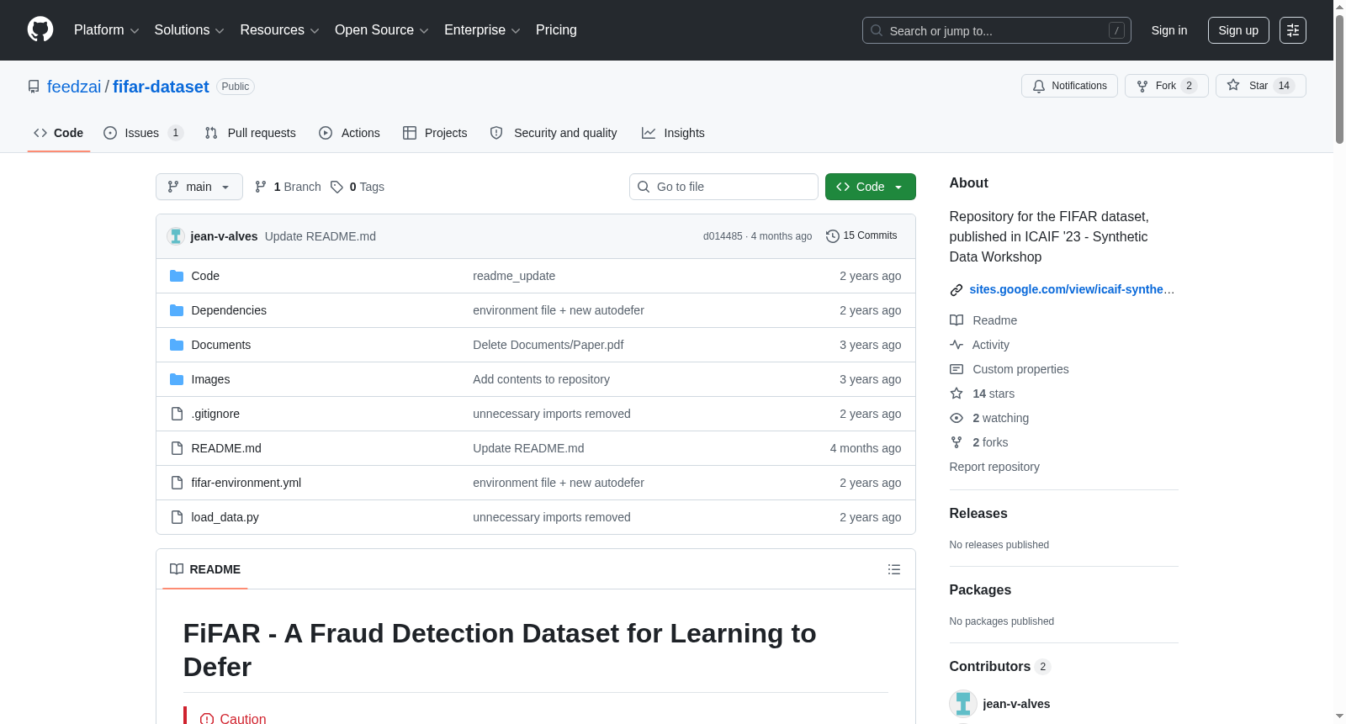
Task: Open the d014485 commit hash link
Action: [x=723, y=236]
